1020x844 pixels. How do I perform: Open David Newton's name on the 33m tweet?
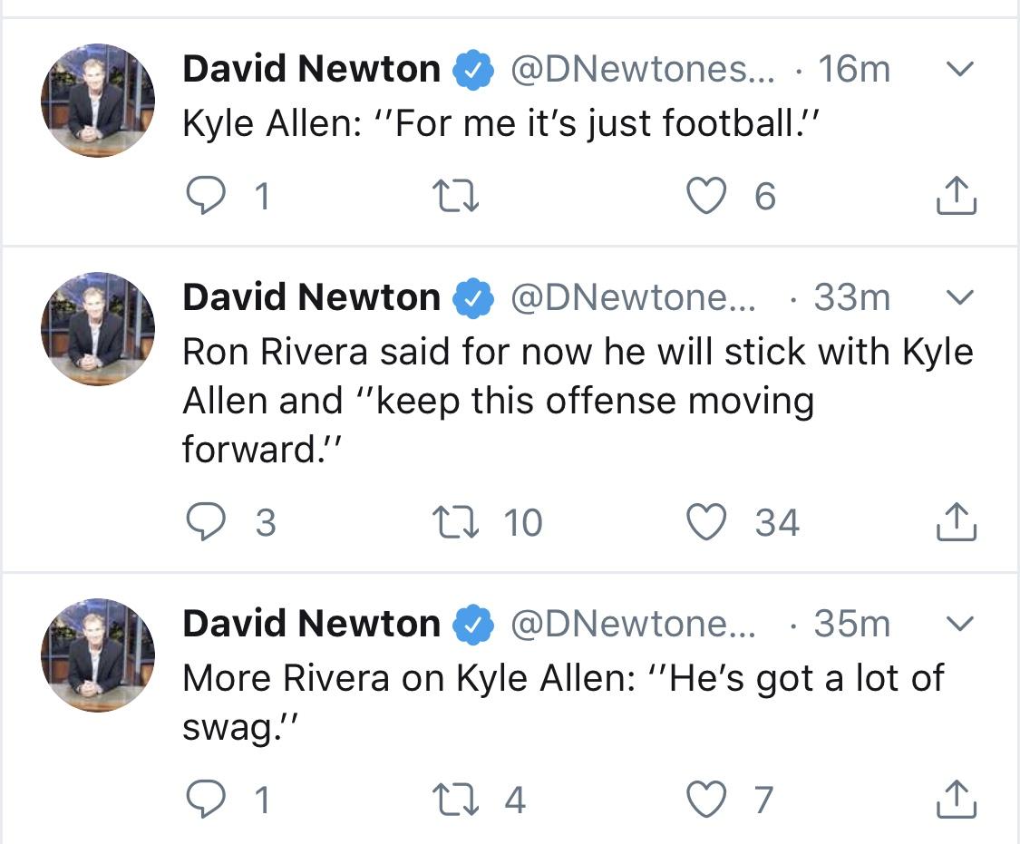point(311,297)
